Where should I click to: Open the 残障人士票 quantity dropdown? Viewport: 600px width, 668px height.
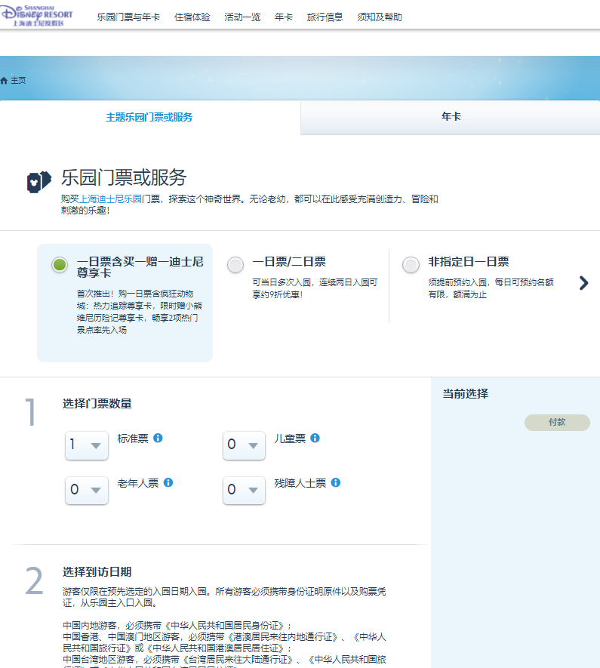pos(244,490)
